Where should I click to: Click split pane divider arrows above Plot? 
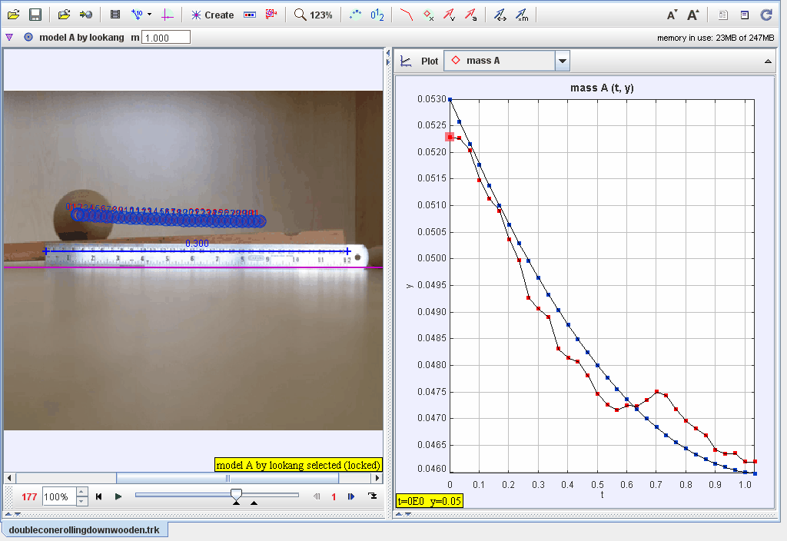388,57
